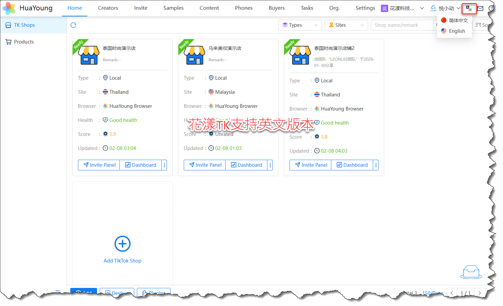Click the HuaYoung flower logo

[9, 8]
